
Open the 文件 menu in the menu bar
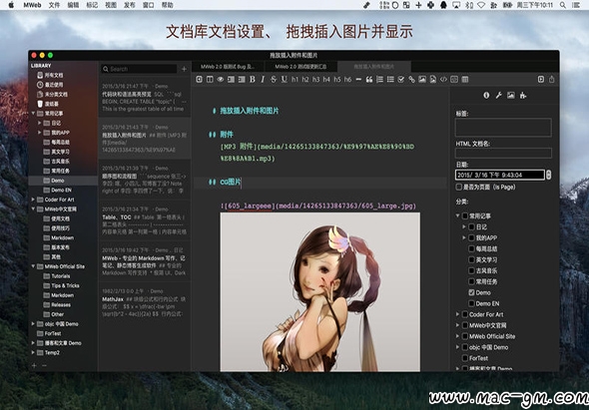54,5
